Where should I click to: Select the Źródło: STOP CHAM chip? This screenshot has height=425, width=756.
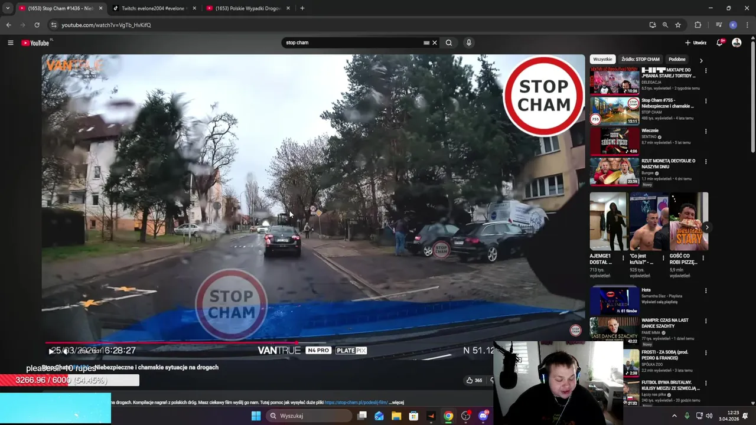click(640, 59)
